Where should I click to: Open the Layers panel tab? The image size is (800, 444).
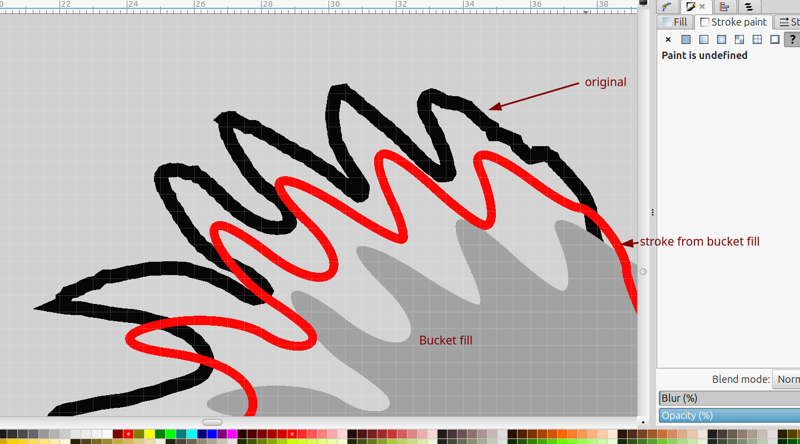pos(749,7)
